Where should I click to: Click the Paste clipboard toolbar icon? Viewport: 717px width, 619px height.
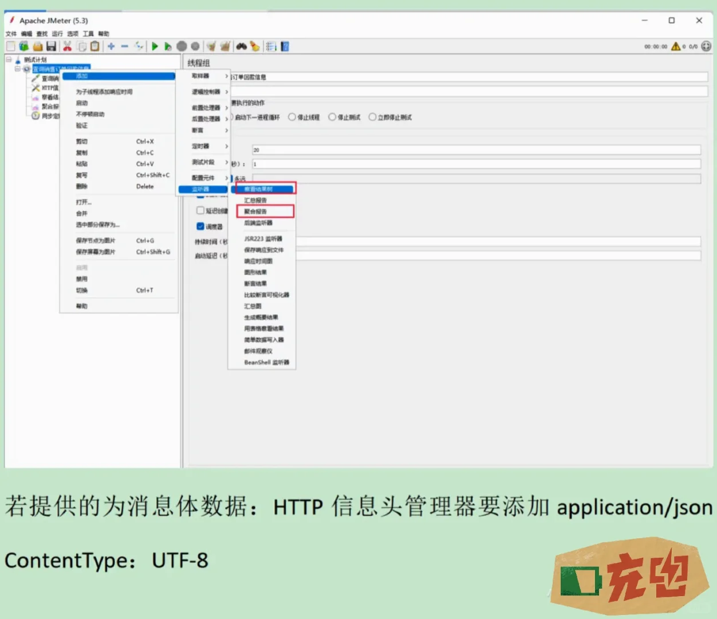point(95,46)
